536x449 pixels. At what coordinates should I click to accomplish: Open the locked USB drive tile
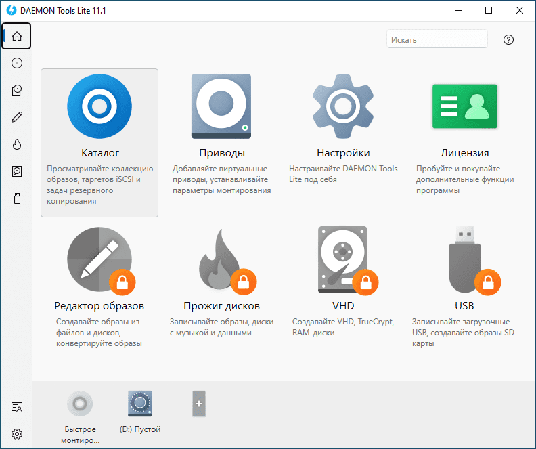click(464, 287)
